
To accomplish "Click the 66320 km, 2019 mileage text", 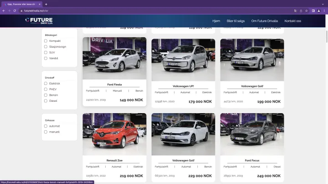I will point(164,176).
